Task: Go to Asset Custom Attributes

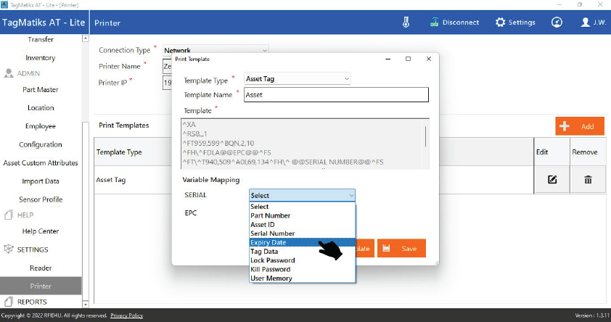Action: [x=41, y=163]
